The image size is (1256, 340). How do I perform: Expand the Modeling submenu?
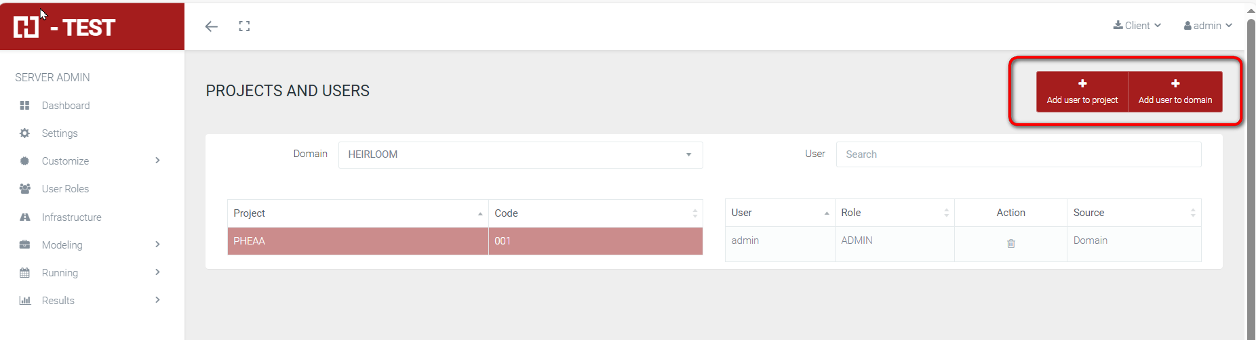click(x=157, y=245)
